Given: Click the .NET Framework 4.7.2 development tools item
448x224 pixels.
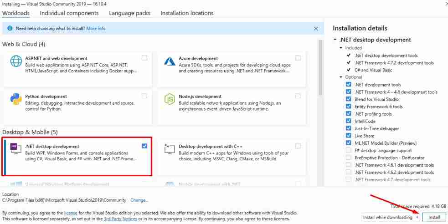Looking at the screenshot, I should pyautogui.click(x=394, y=63).
